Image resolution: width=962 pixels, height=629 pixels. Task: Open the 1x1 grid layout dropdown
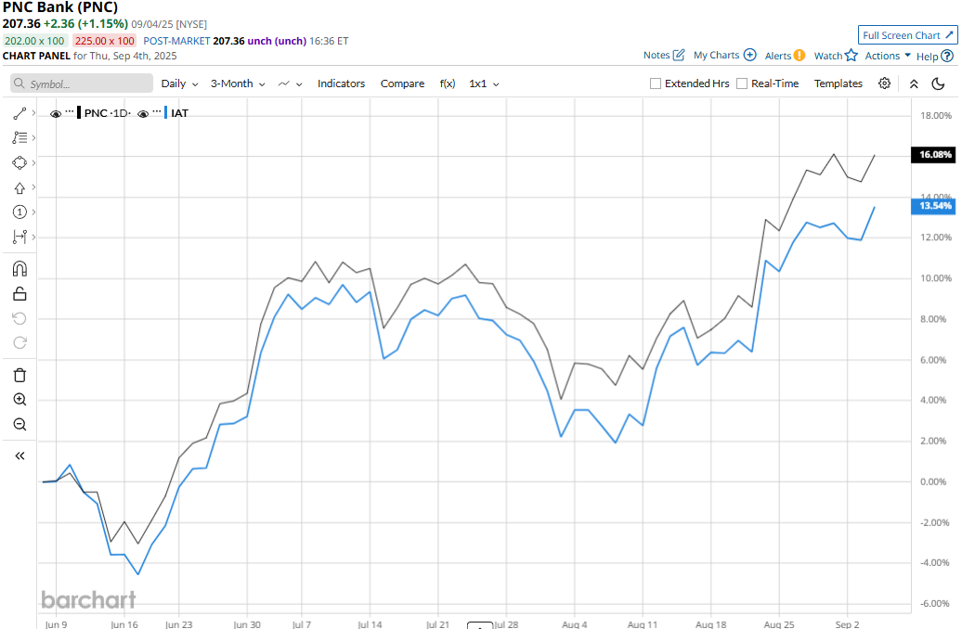tap(484, 83)
